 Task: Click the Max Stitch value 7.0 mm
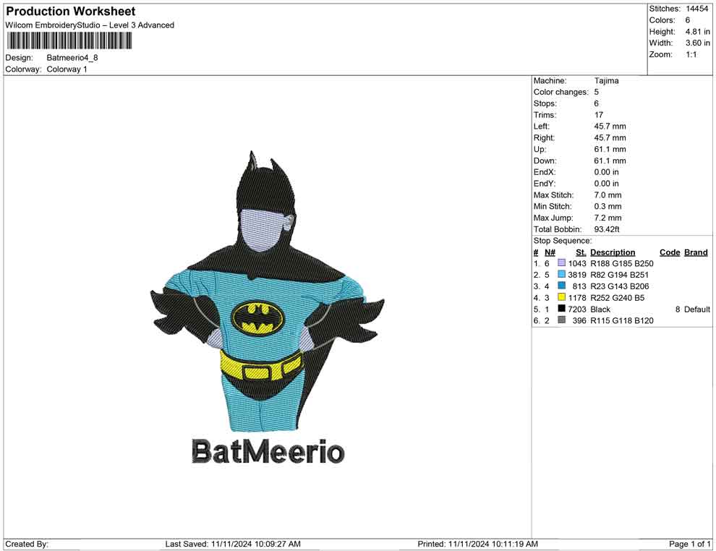coord(608,195)
